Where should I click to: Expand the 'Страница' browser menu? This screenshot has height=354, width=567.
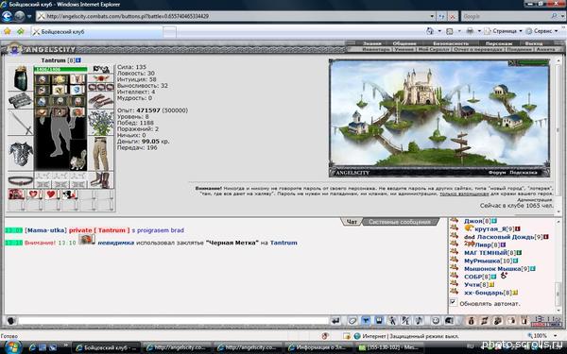click(x=504, y=31)
